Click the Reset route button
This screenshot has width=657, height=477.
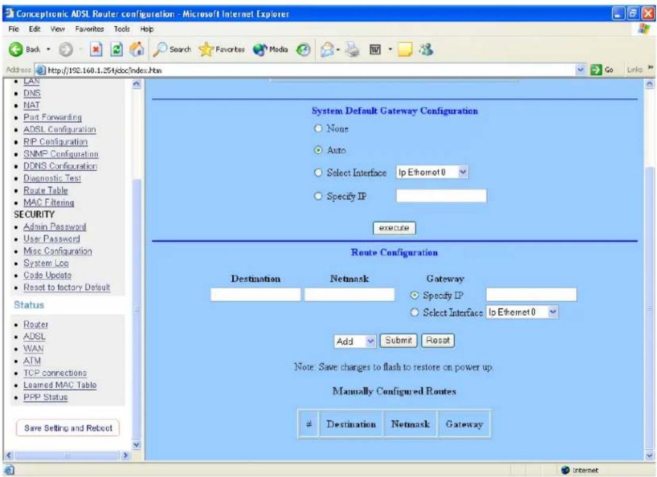(x=438, y=341)
